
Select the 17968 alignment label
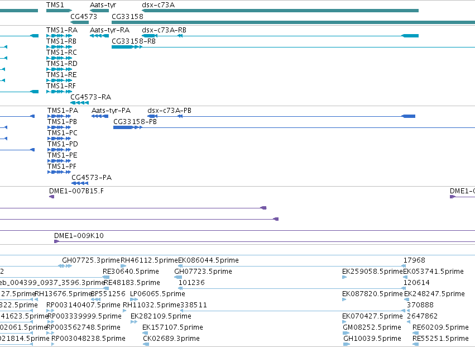(x=414, y=260)
